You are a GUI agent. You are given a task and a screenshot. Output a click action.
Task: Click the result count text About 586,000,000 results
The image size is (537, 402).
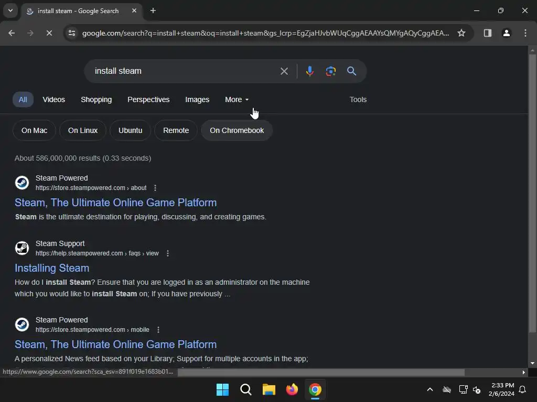(83, 158)
